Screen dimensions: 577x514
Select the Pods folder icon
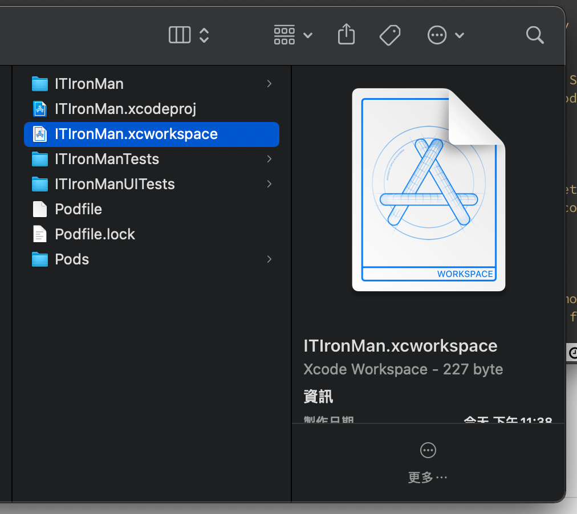tap(40, 259)
